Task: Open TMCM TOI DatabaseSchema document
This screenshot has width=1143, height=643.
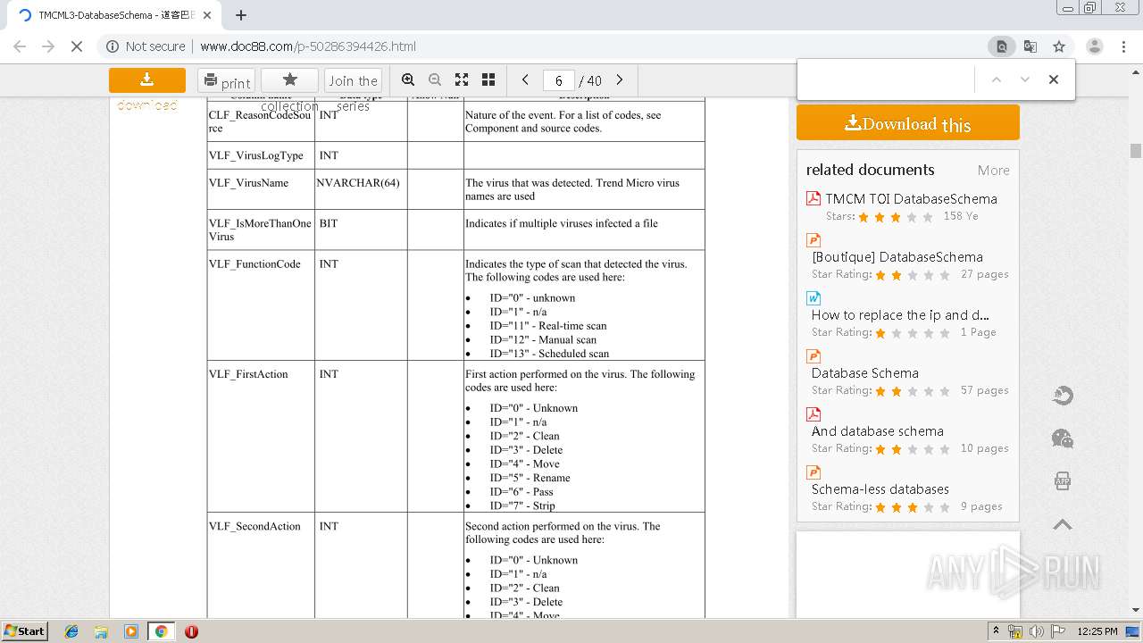Action: (911, 199)
